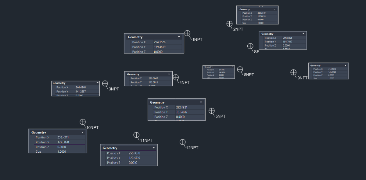This screenshot has width=366, height=180.
Task: Click the 4NPT text label
Action: [185, 82]
